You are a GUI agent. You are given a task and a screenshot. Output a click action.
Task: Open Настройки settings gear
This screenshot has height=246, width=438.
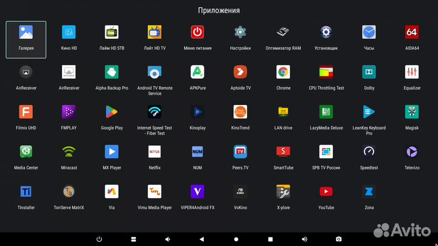[240, 33]
